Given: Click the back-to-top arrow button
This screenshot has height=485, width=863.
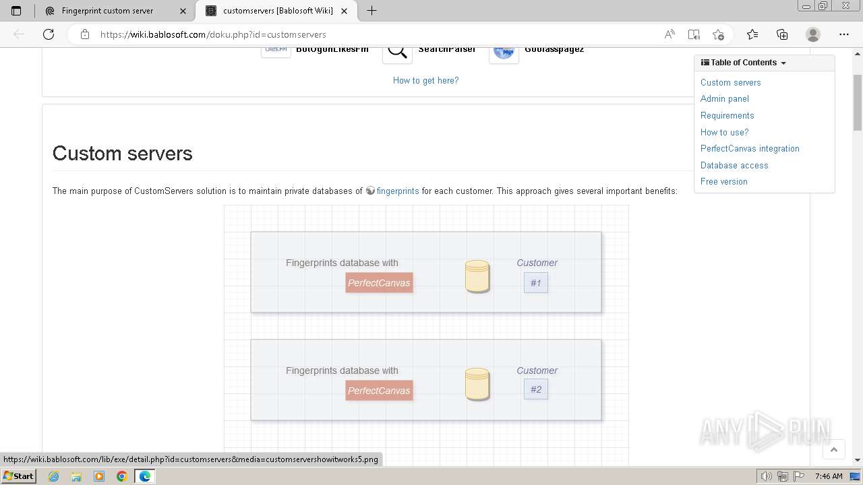Looking at the screenshot, I should click(834, 449).
